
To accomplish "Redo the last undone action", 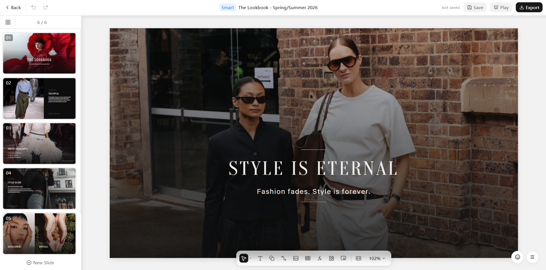I will pyautogui.click(x=46, y=7).
